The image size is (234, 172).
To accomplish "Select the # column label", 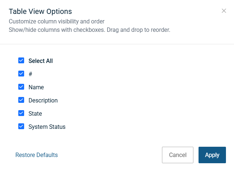I will point(30,74).
